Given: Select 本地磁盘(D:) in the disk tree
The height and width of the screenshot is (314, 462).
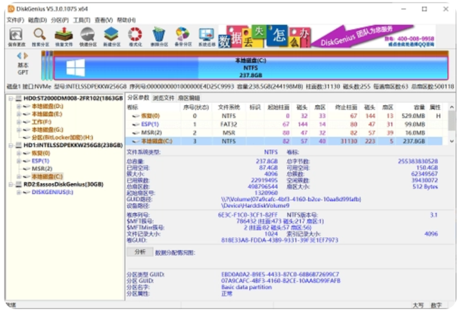Looking at the screenshot, I should pyautogui.click(x=47, y=106).
